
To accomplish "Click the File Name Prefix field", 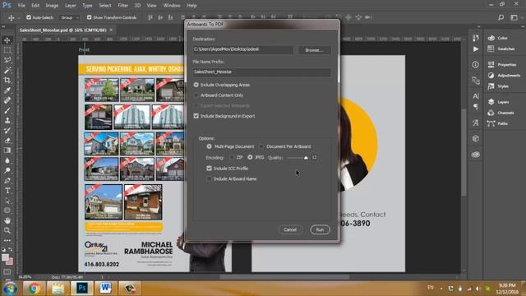I will [x=262, y=72].
